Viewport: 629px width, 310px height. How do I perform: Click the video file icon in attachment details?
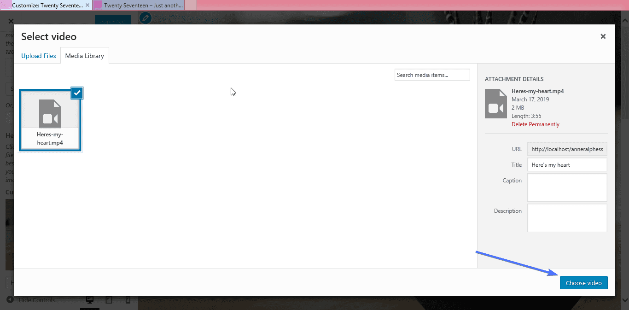[x=496, y=104]
